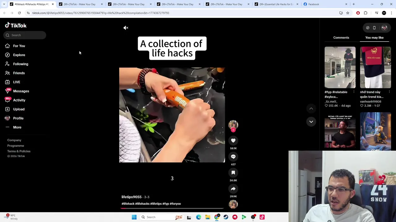Image resolution: width=396 pixels, height=222 pixels.
Task: Open the Windows Start menu
Action: click(134, 217)
